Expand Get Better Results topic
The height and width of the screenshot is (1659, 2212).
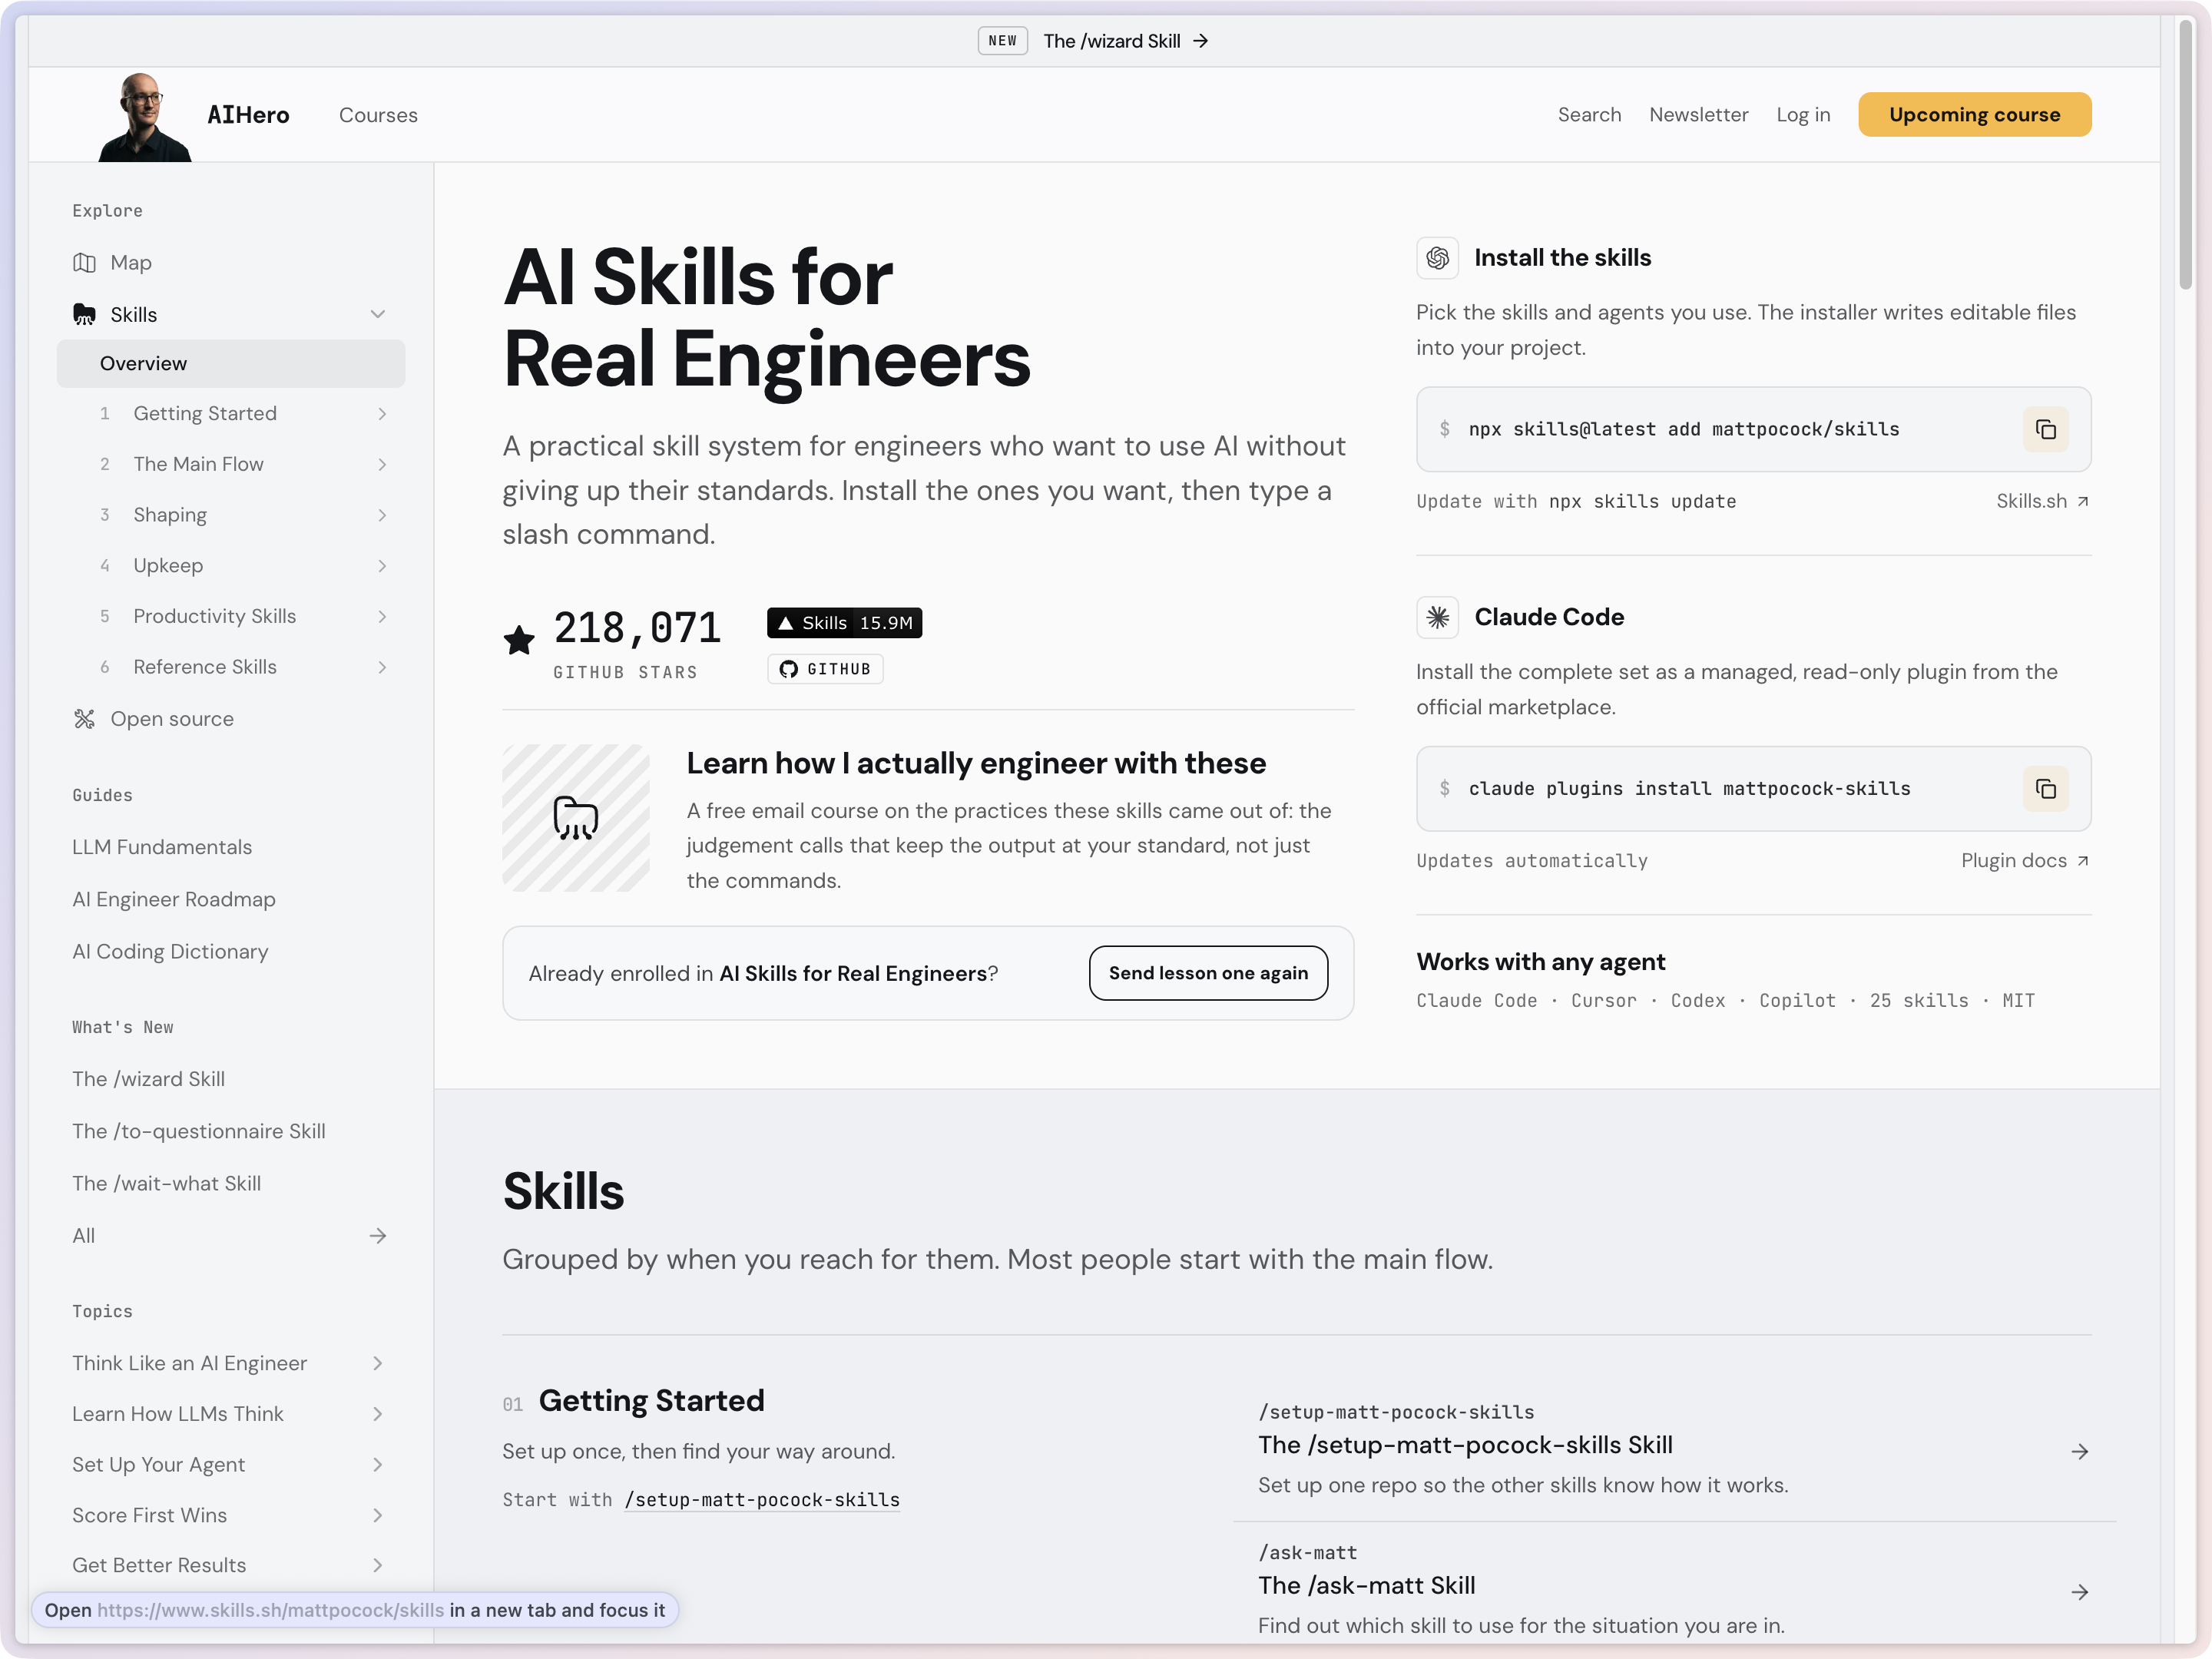pos(378,1566)
